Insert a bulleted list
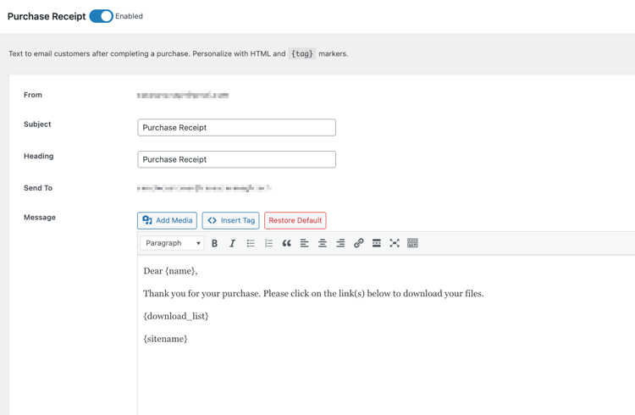This screenshot has width=635, height=415. tap(251, 243)
